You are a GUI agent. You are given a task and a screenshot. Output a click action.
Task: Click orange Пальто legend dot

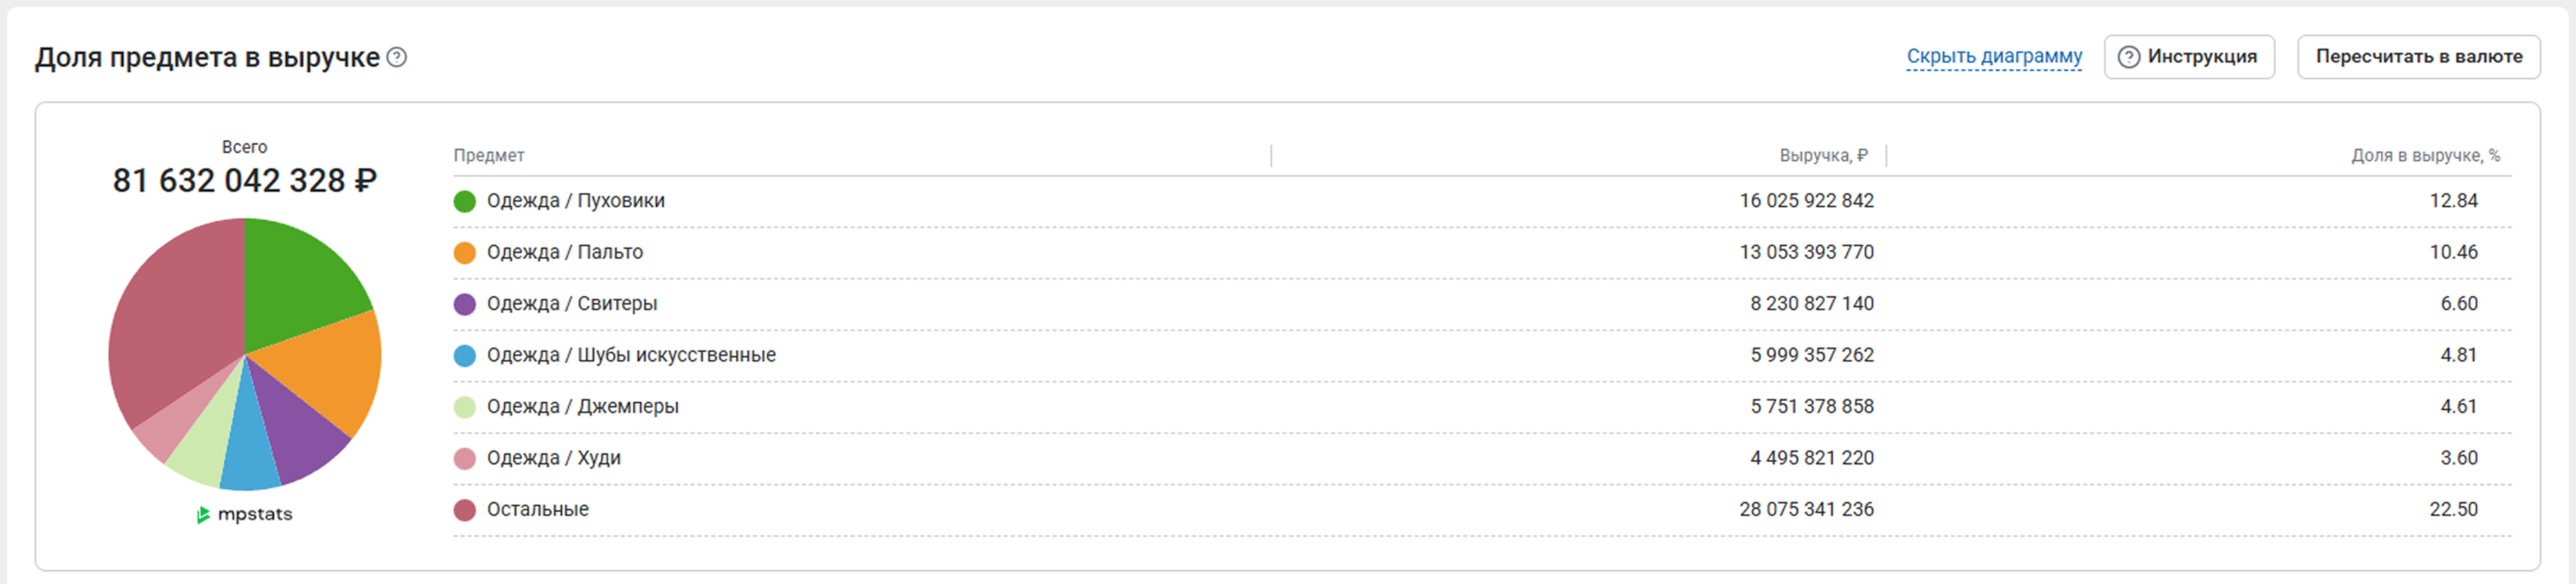tap(465, 252)
